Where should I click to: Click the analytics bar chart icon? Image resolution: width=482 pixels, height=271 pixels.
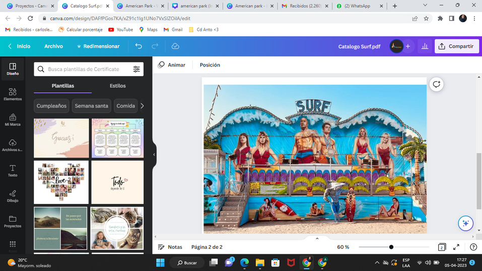pos(425,46)
